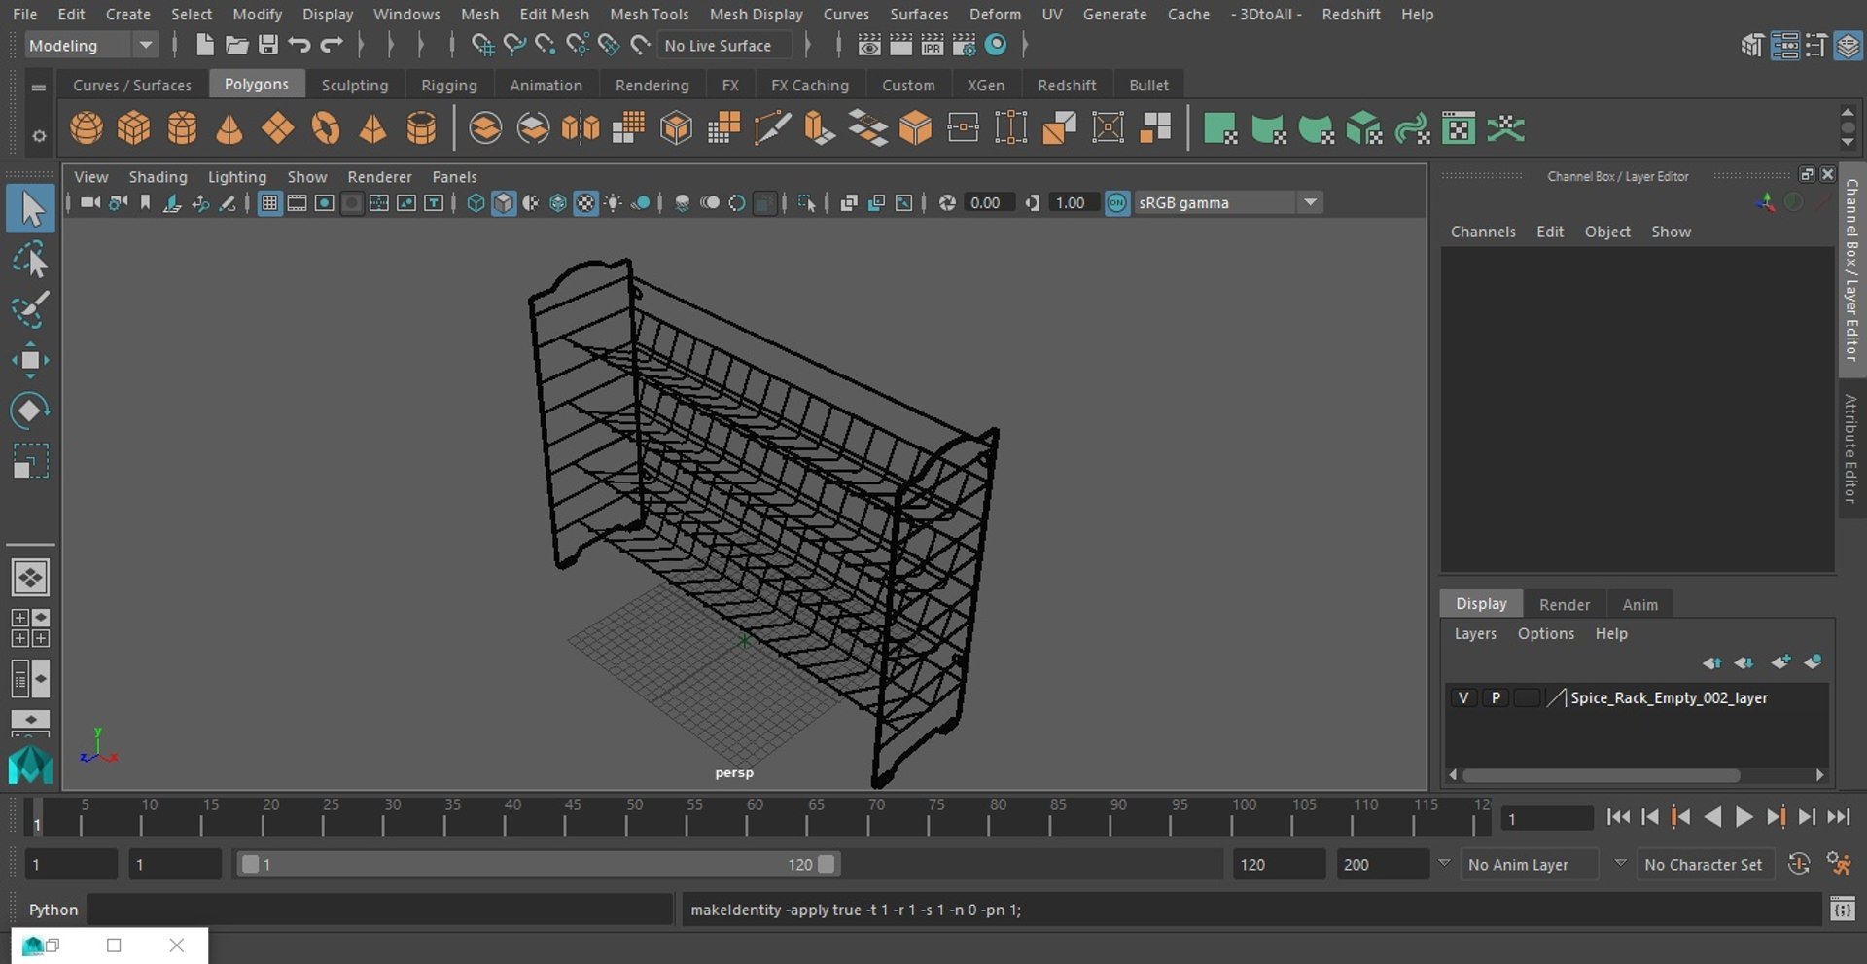Open the Script Editor icon
Viewport: 1867px width, 964px height.
(x=1842, y=910)
